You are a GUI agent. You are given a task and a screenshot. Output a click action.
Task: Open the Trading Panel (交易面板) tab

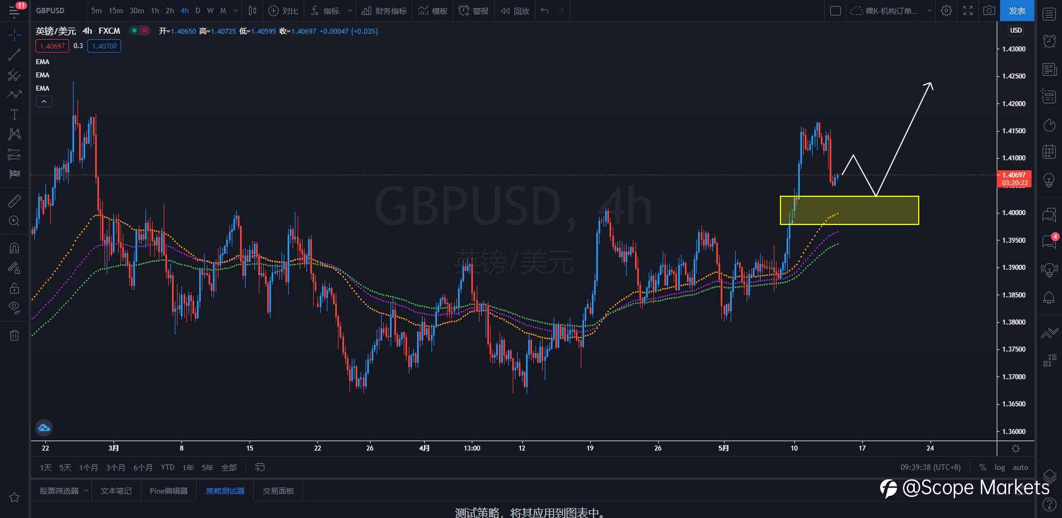click(x=278, y=491)
